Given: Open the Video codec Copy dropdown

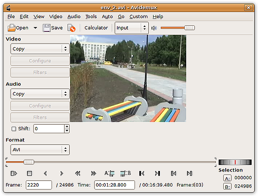Looking at the screenshot, I should click(x=40, y=49).
